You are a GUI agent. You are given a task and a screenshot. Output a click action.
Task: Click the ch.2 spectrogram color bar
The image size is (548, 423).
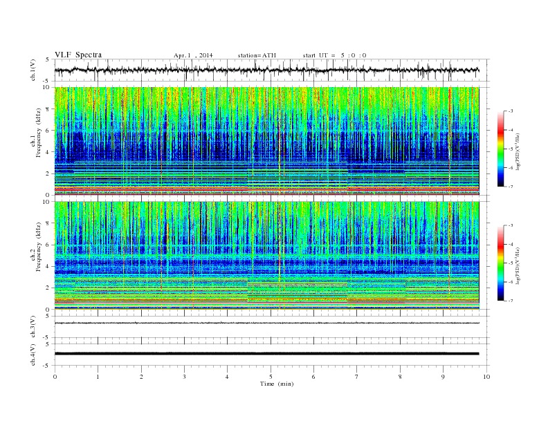click(500, 263)
